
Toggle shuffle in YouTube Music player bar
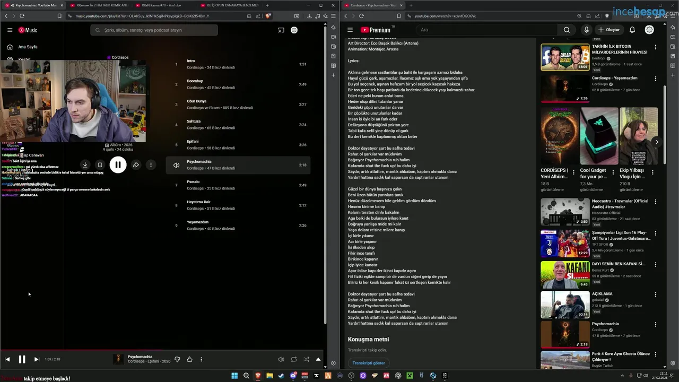coord(306,359)
